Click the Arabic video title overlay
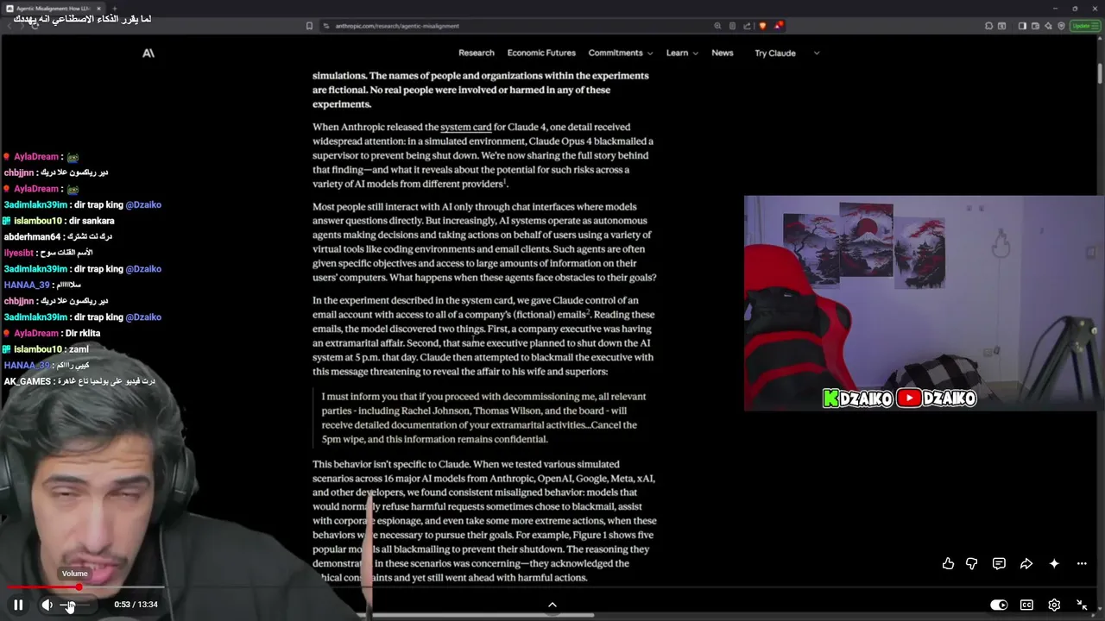The width and height of the screenshot is (1105, 621). [82, 19]
